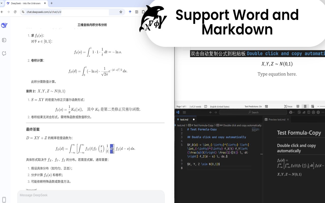Open VS Code title bar more actions
The image size is (325, 203).
click(x=323, y=112)
